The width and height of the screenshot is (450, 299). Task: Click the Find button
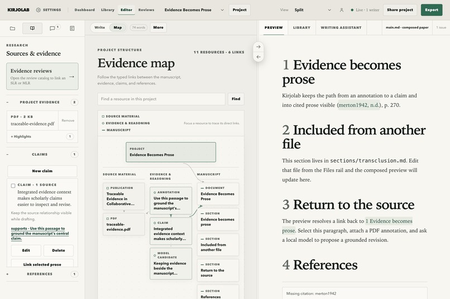[x=236, y=99]
